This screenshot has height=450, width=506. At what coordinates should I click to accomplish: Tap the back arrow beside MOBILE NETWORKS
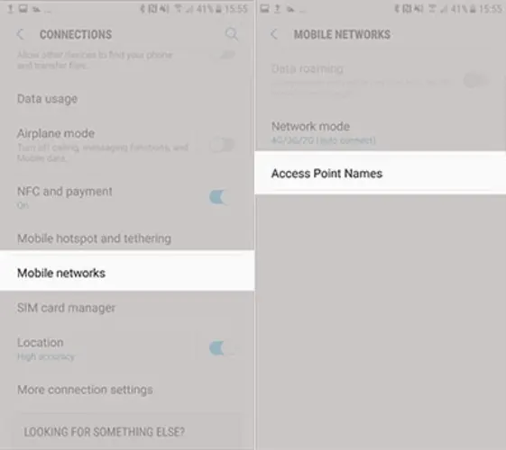[274, 34]
